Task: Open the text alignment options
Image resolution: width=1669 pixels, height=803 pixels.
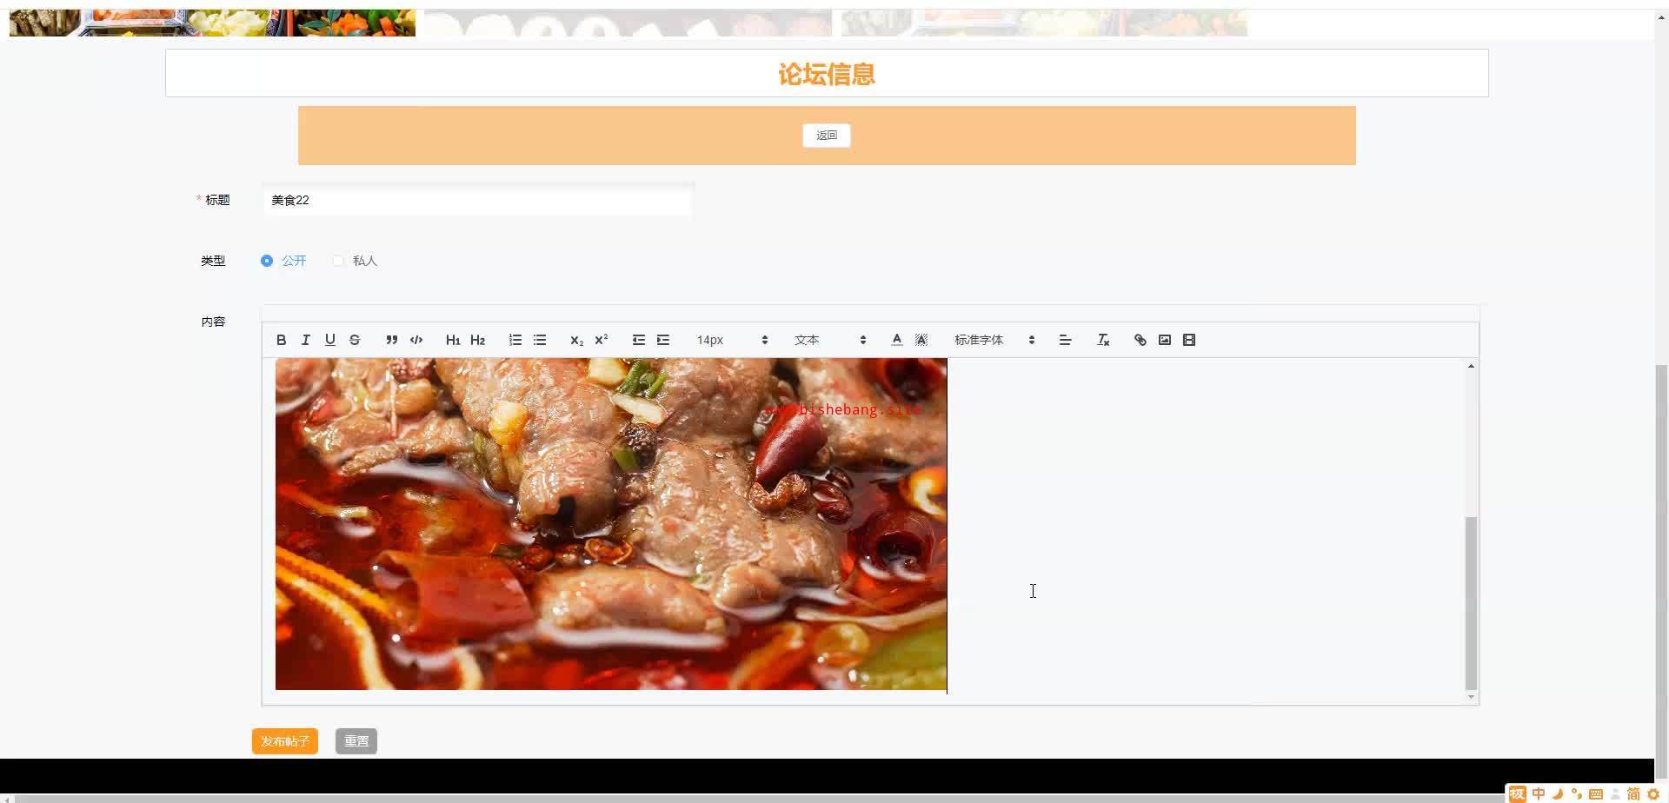Action: tap(1065, 340)
